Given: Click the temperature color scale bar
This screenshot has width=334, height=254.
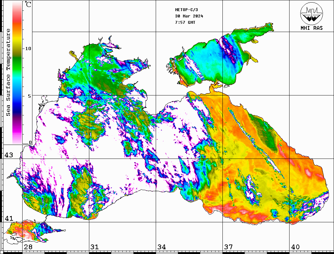Looking at the screenshot, I should [x=17, y=73].
